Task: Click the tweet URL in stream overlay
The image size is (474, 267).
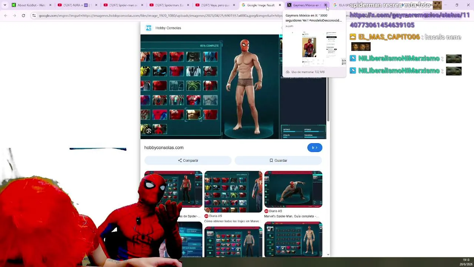Action: coord(410,20)
